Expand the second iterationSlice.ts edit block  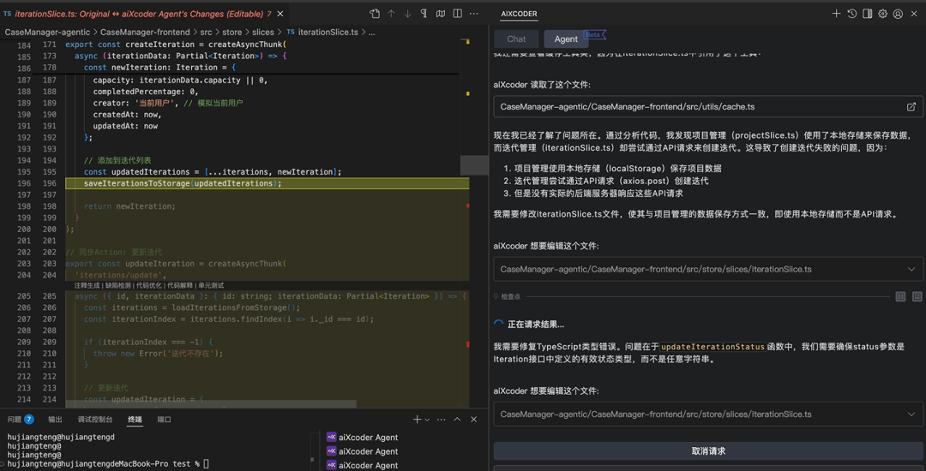(911, 414)
